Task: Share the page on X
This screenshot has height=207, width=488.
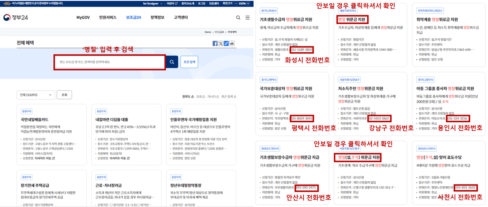Action: [221, 43]
